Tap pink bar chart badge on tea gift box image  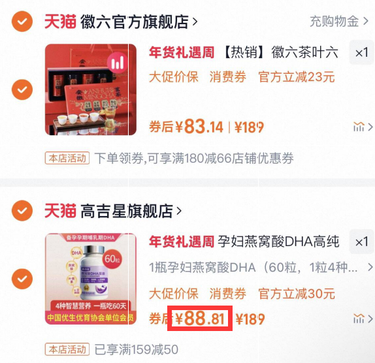point(117,63)
